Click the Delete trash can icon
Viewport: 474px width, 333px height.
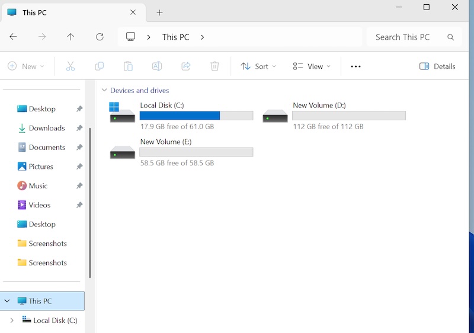click(x=215, y=66)
